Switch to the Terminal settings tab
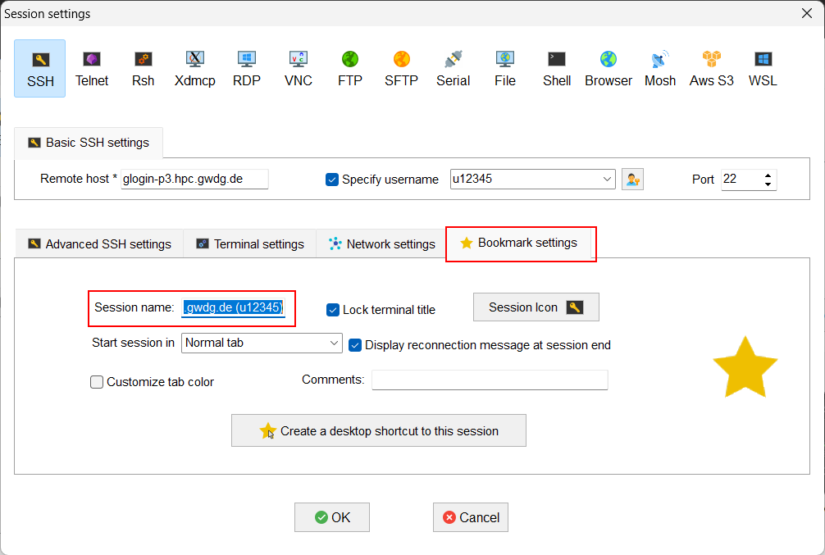The image size is (825, 555). click(248, 243)
